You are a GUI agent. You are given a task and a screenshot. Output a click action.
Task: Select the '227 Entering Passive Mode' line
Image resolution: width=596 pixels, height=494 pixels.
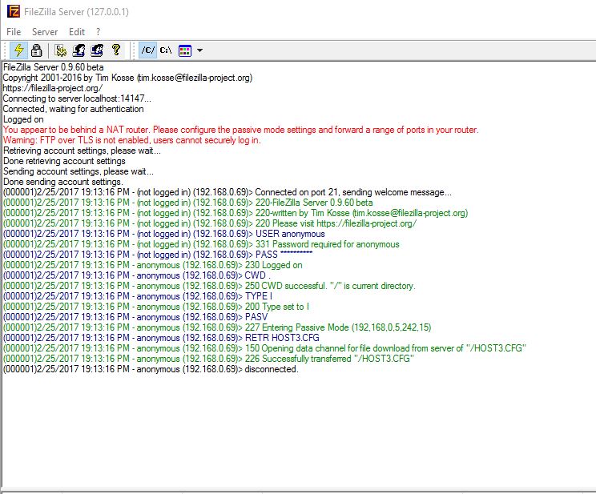pyautogui.click(x=217, y=327)
